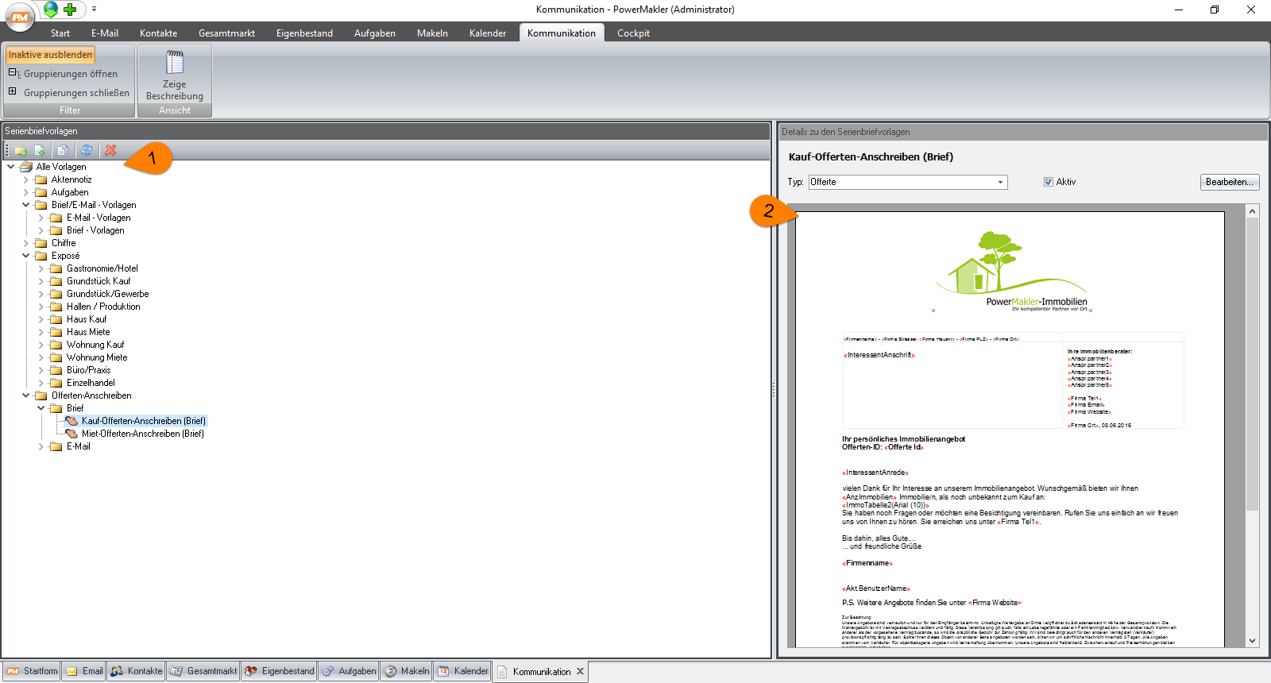This screenshot has width=1271, height=683.
Task: Expand the bottom E-Mail folder under Offerten-Anschreiben
Action: pyautogui.click(x=41, y=446)
